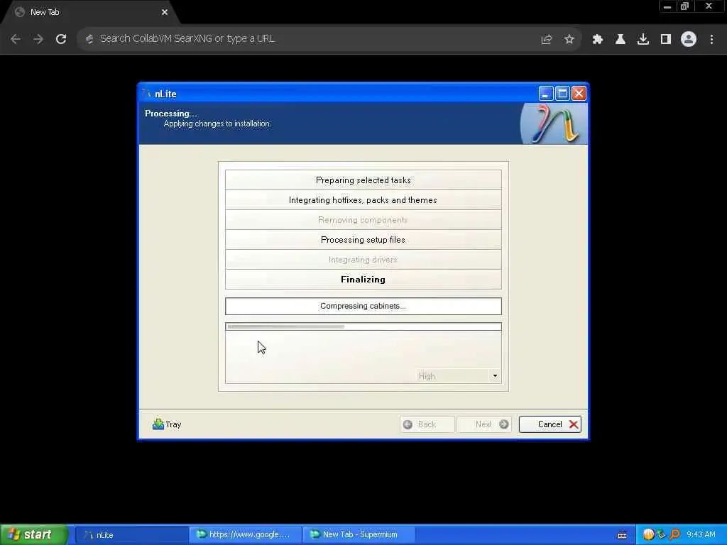
Task: Click the 9:43 AM clock
Action: coord(701,534)
